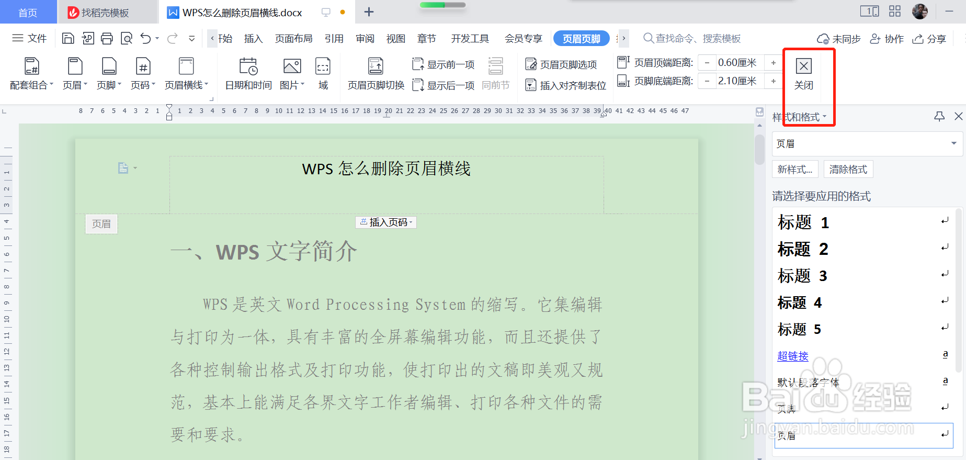Image resolution: width=966 pixels, height=460 pixels.
Task: Open the 配套组合 header footer combo
Action: coord(31,74)
